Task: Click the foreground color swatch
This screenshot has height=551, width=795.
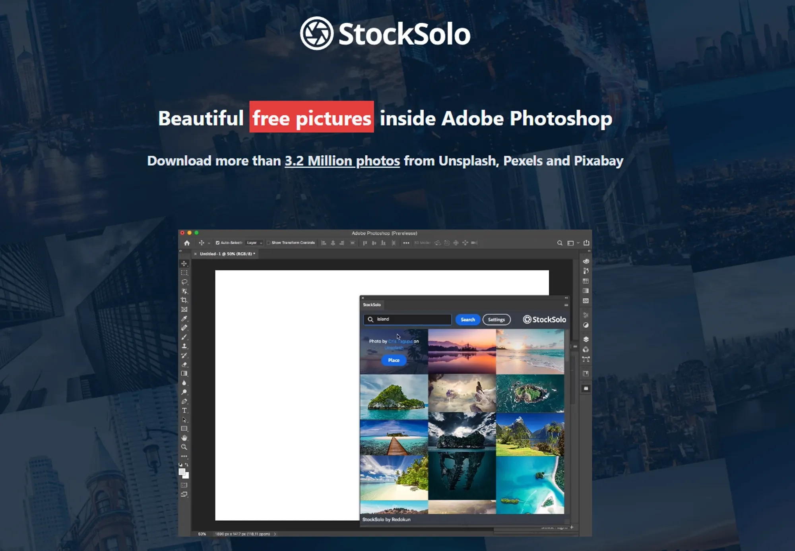Action: pyautogui.click(x=182, y=472)
